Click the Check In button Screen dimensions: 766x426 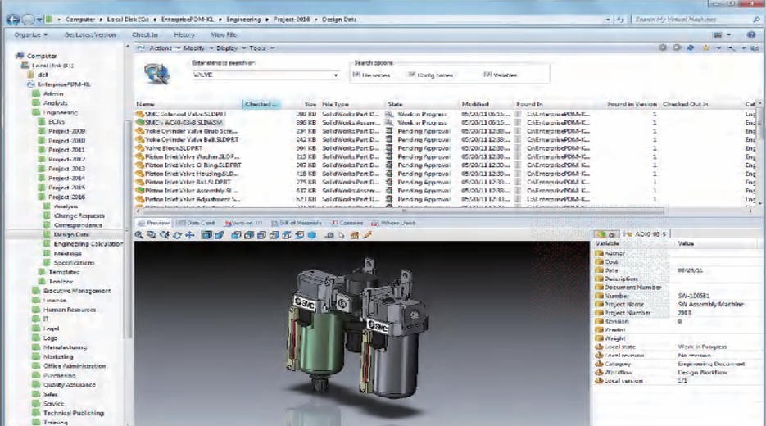tap(146, 35)
